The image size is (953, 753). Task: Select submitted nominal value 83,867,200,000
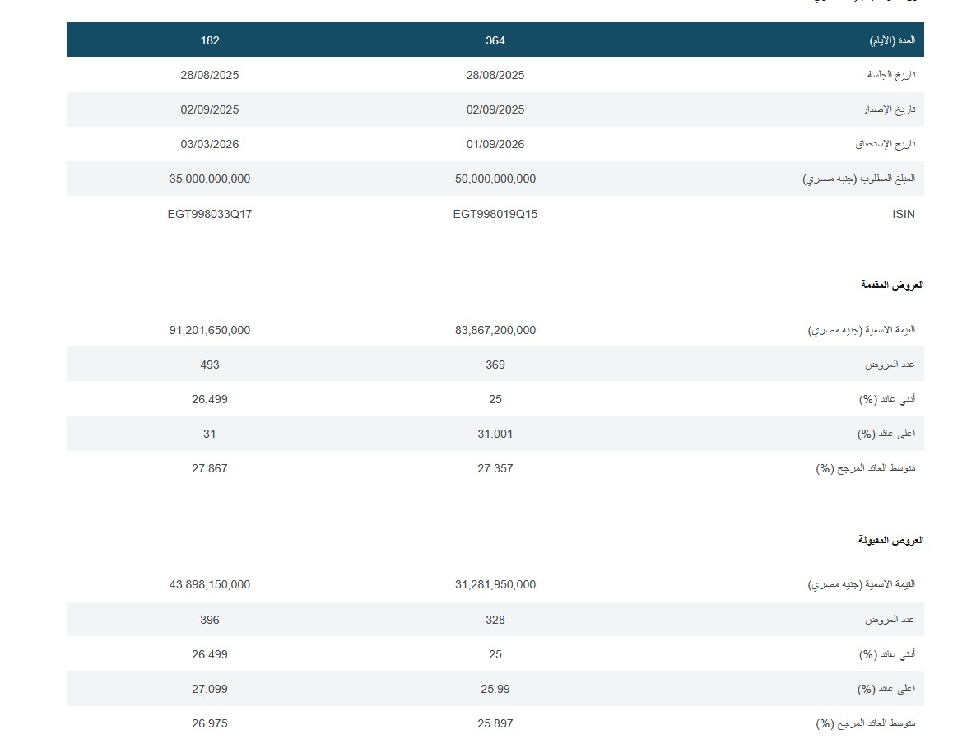tap(495, 330)
